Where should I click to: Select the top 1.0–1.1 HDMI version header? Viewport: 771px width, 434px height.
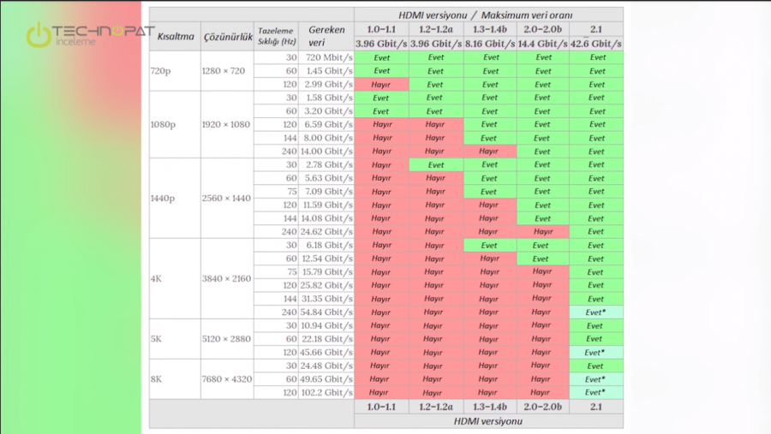pos(381,29)
